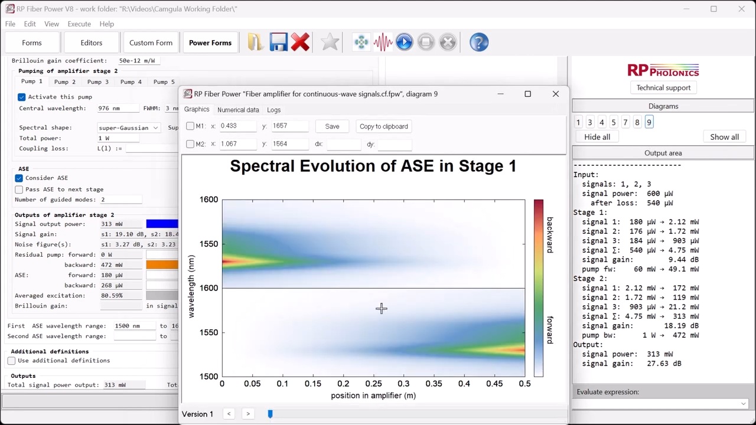Open the Spectral shape super-Gaussian dropdown

(128, 127)
